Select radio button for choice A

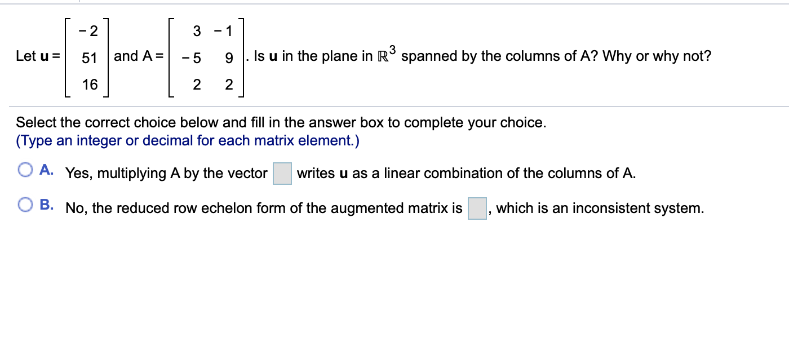25,169
